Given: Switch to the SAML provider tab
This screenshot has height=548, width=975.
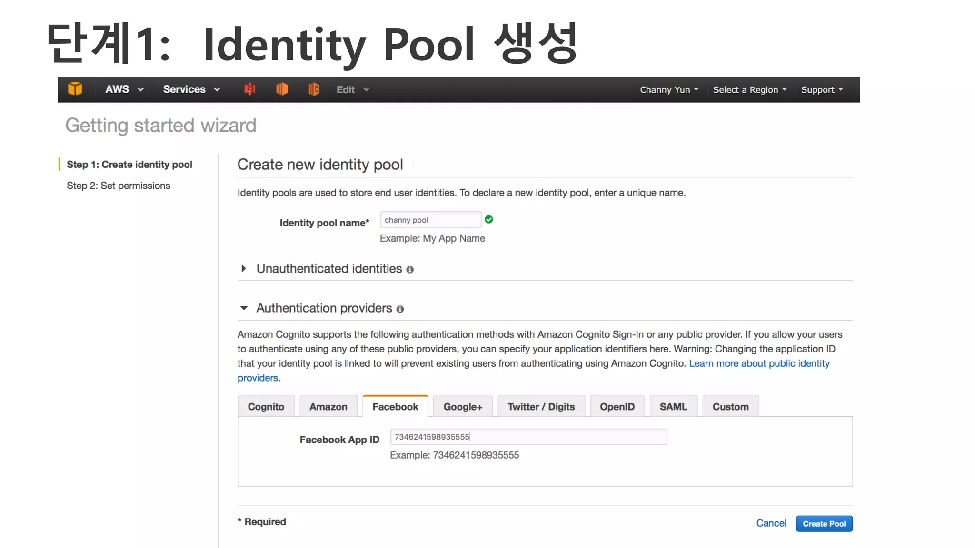Looking at the screenshot, I should coord(673,406).
